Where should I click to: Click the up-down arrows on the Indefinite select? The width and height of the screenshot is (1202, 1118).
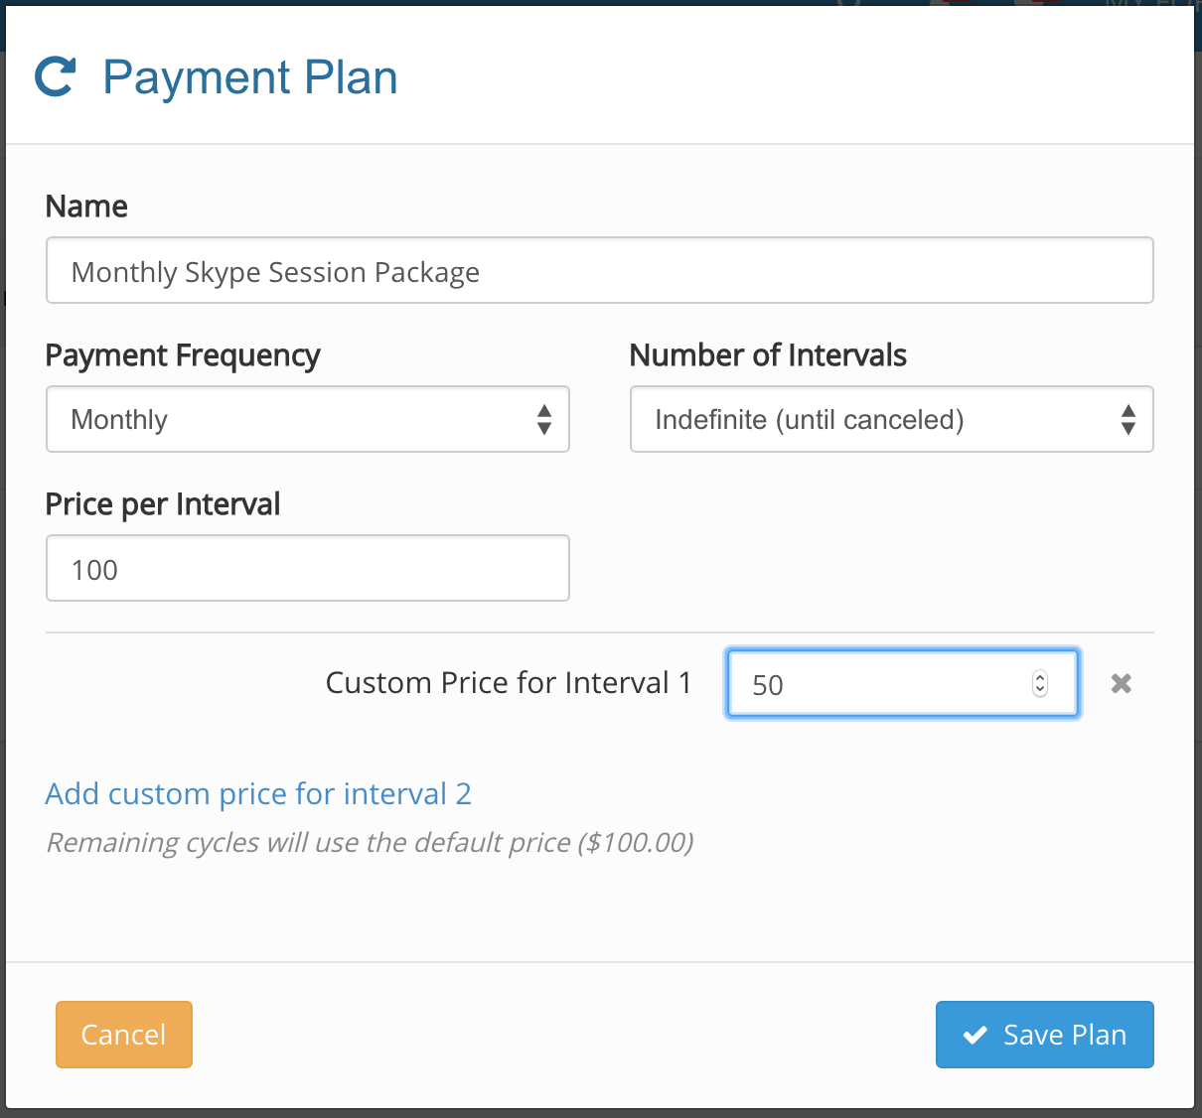point(1127,419)
